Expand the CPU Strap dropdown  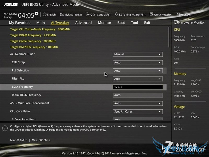(138, 63)
